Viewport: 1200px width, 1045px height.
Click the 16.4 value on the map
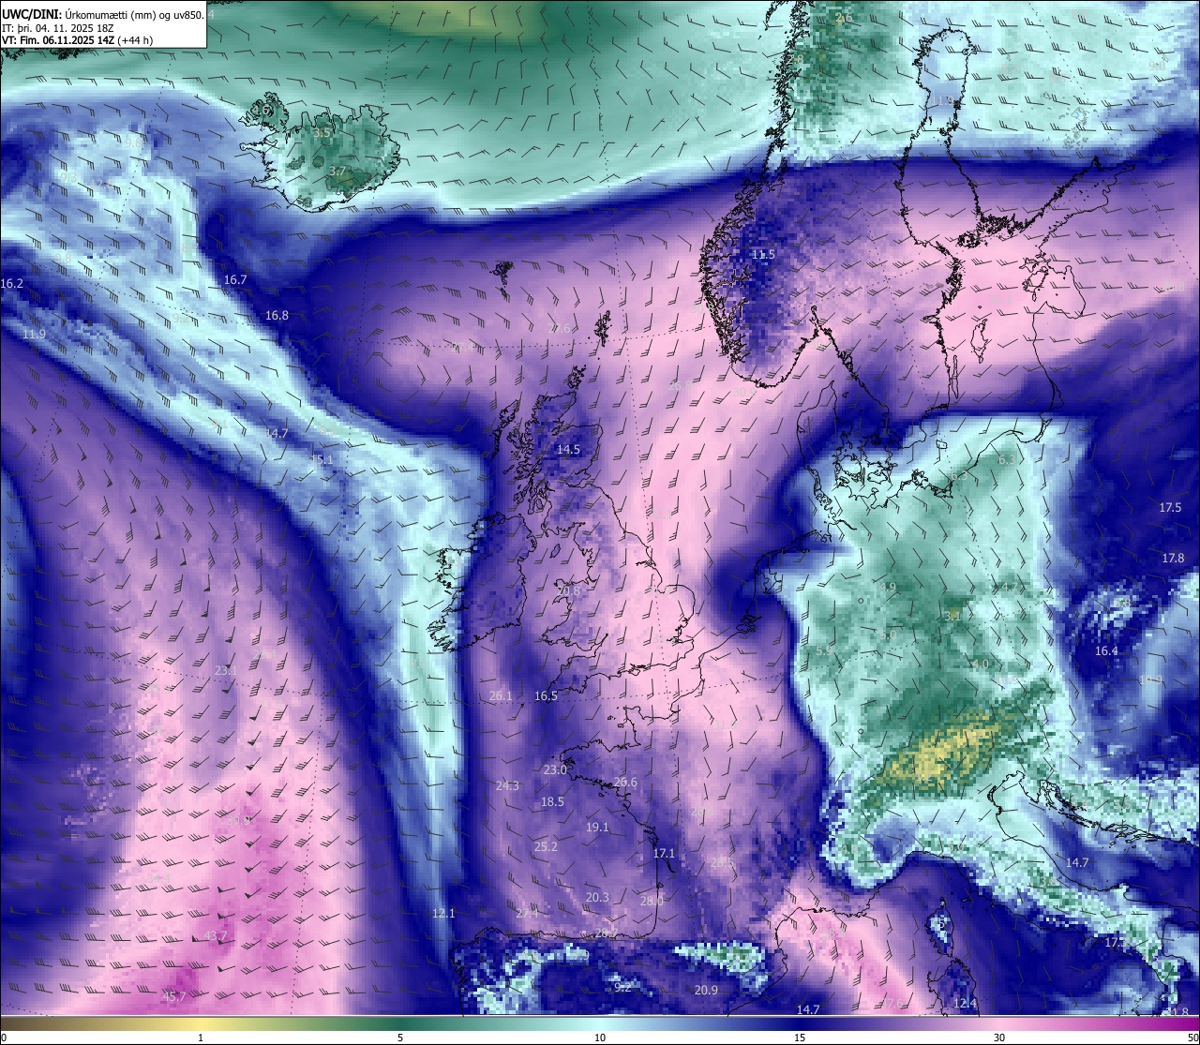pyautogui.click(x=1106, y=651)
